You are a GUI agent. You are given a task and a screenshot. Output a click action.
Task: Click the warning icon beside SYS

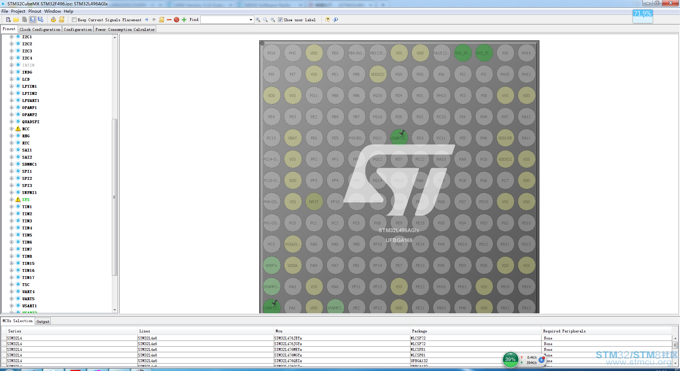tap(18, 200)
